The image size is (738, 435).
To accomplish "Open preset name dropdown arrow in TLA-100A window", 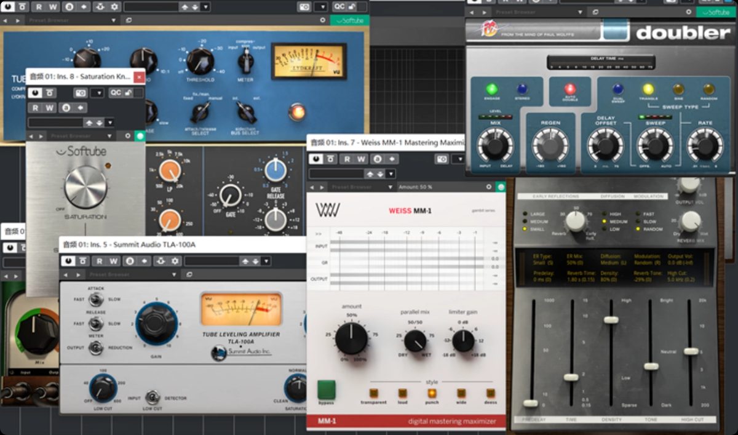I will (x=266, y=261).
